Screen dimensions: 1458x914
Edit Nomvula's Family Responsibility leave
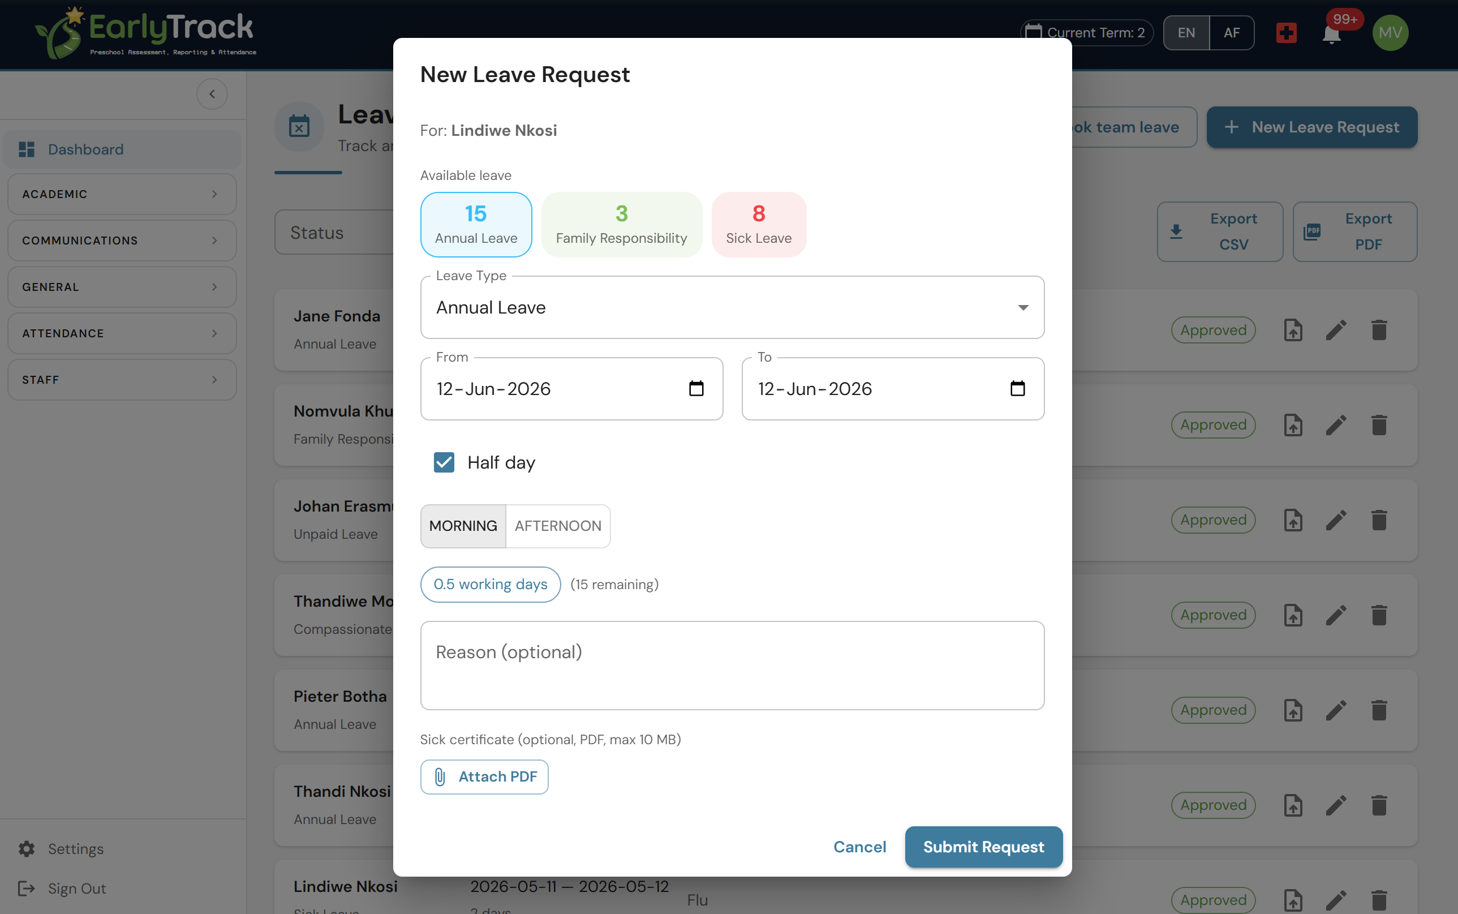coord(1336,425)
